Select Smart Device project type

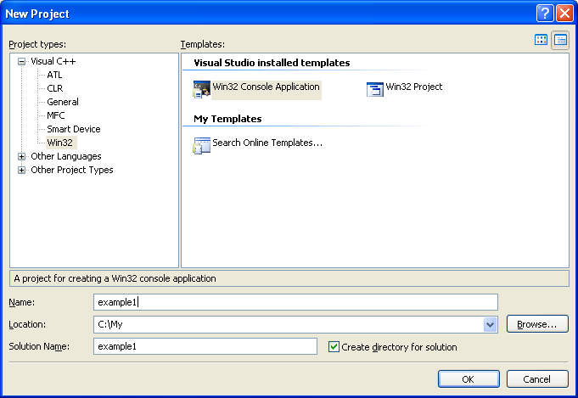coord(74,129)
